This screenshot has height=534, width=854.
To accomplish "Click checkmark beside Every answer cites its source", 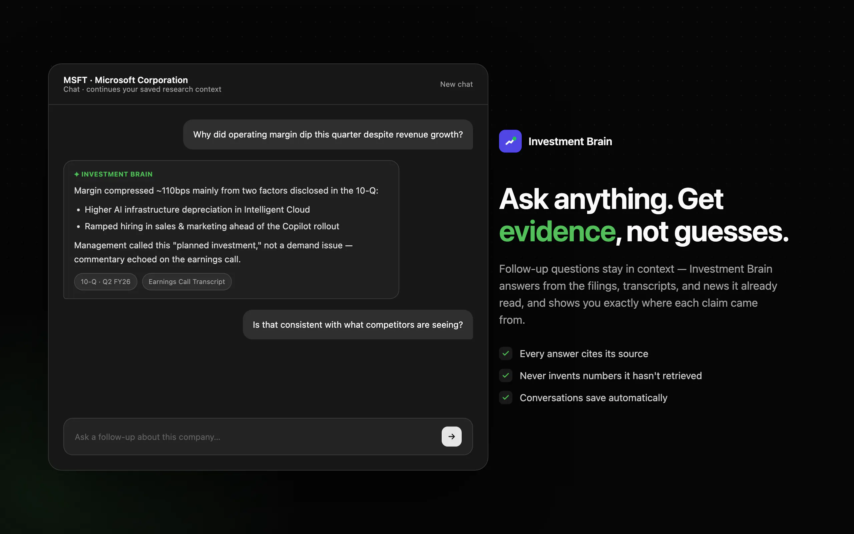I will point(506,353).
